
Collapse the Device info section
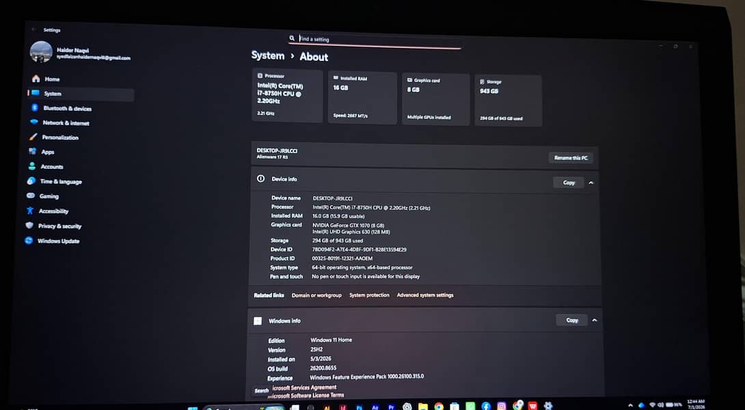click(x=591, y=183)
